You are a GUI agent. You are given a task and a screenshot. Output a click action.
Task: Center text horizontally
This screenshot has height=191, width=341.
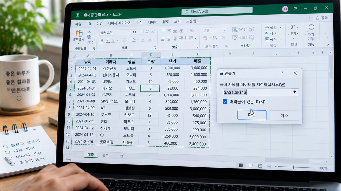pos(169,39)
